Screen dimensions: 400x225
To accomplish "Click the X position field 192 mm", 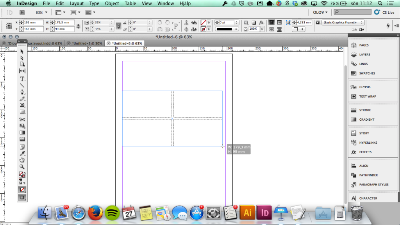I will point(34,22).
